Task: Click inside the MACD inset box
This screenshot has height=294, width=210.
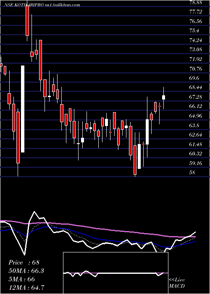Action: click(115, 273)
